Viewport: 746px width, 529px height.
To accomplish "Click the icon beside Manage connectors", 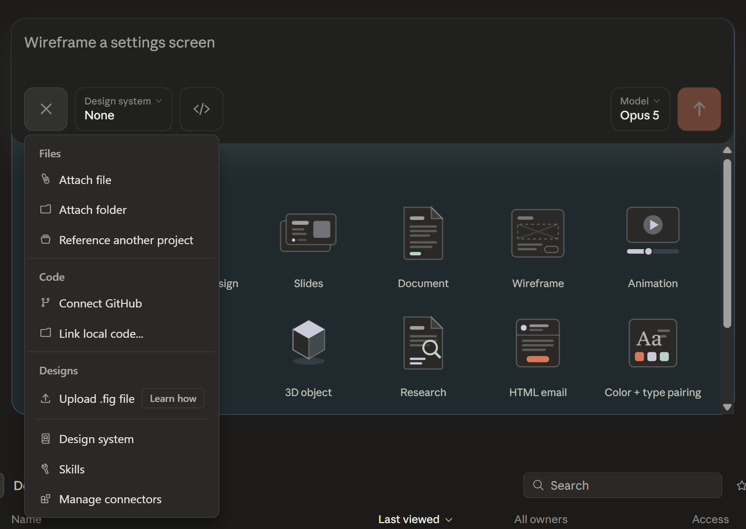I will 46,499.
